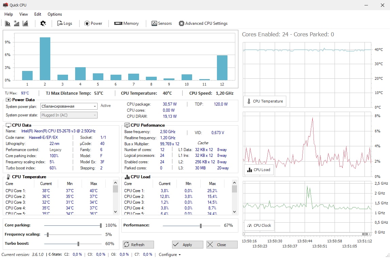Click the CPU package 30,57 W value
The width and height of the screenshot is (390, 258).
[x=170, y=104]
